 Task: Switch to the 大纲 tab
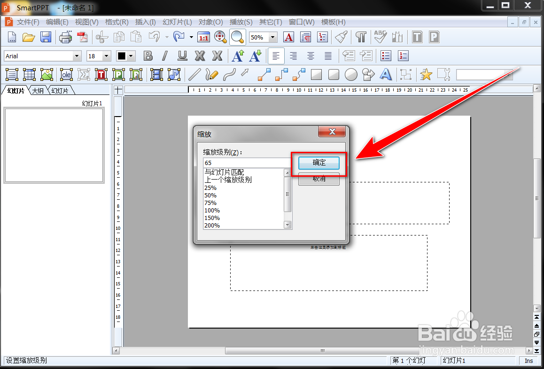coord(38,91)
